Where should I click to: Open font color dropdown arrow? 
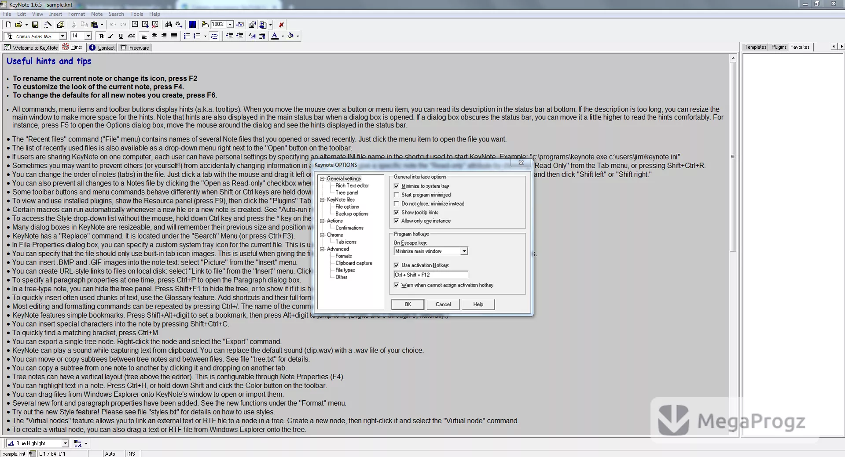click(283, 36)
